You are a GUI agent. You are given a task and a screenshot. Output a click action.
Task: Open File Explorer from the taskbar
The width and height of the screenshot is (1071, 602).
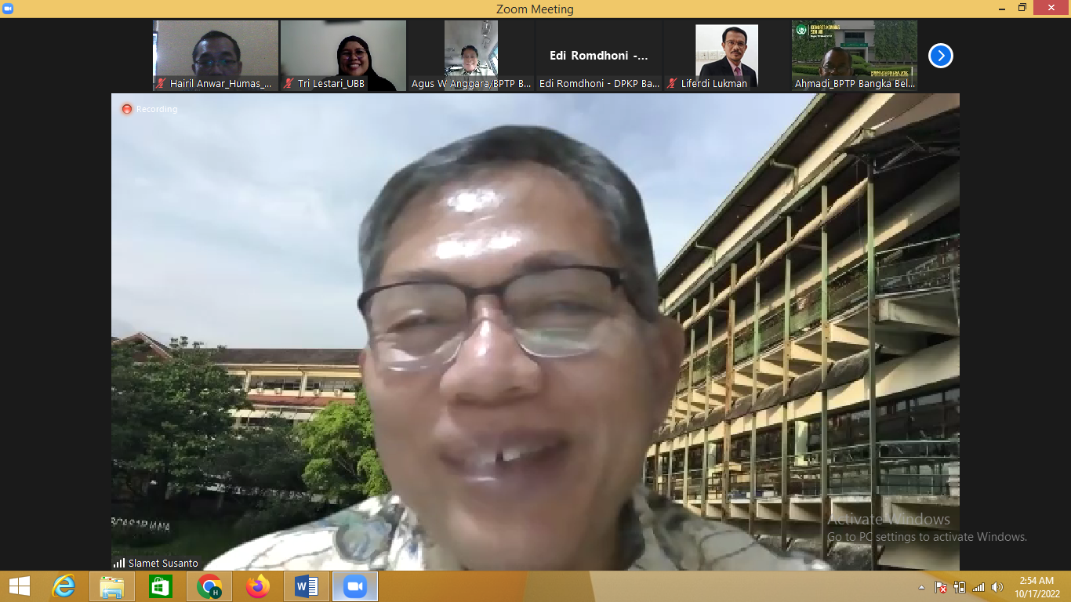[x=112, y=586]
